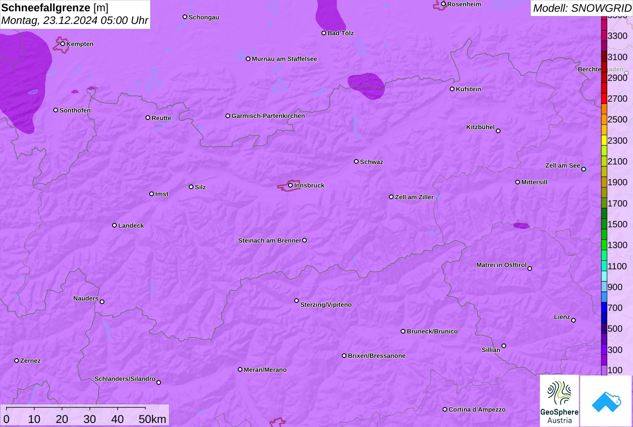This screenshot has height=427, width=633.
Task: Click the legend value 3300
Action: point(618,36)
